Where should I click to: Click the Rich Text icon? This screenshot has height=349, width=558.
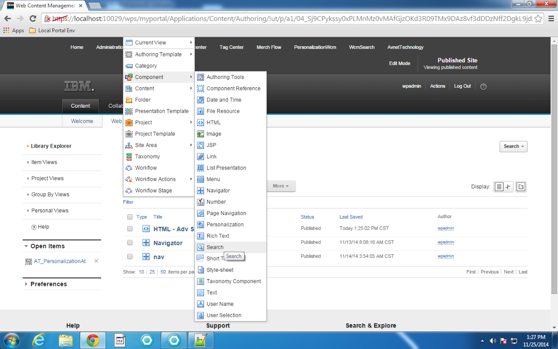(201, 236)
